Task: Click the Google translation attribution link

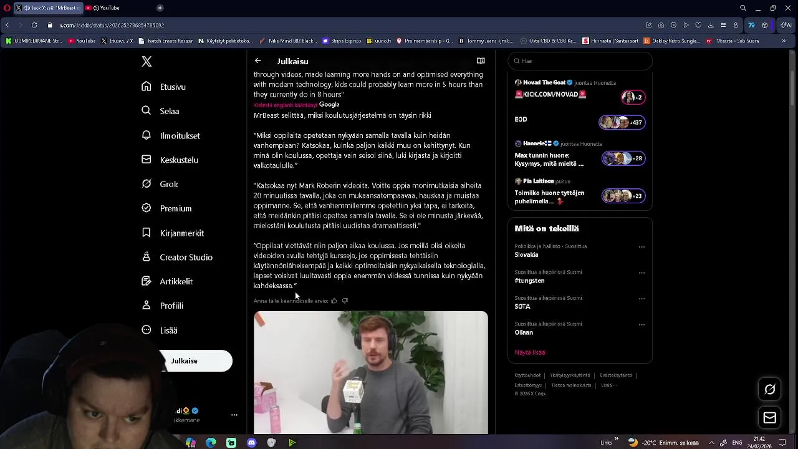Action: tap(329, 105)
